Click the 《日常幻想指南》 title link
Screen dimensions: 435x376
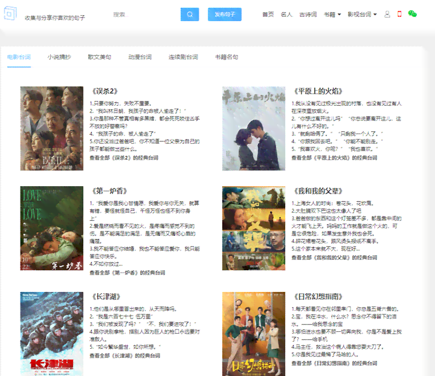318,297
